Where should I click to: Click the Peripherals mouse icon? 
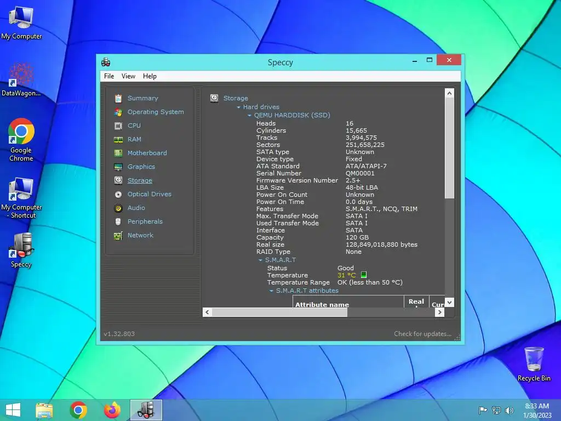[x=118, y=221]
